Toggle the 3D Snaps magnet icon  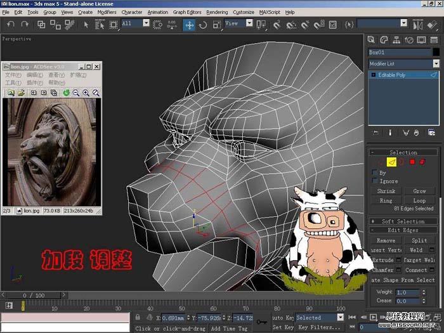(x=277, y=25)
